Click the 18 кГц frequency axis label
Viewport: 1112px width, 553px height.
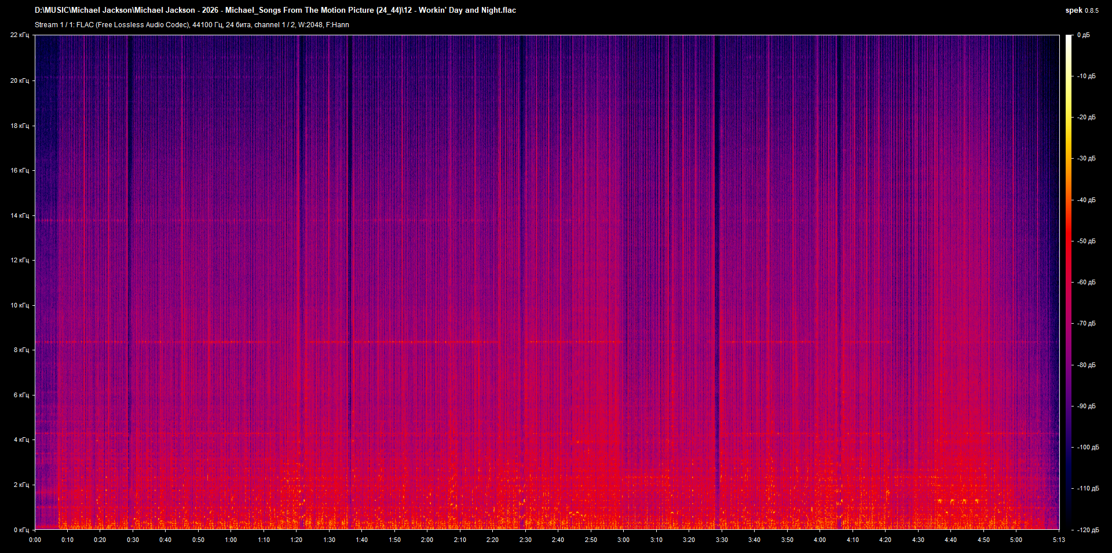point(20,126)
